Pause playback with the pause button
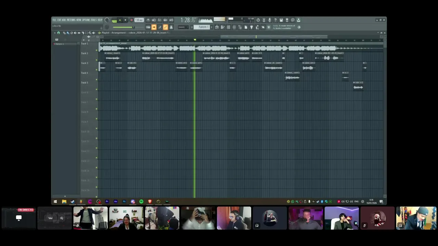 (120, 20)
